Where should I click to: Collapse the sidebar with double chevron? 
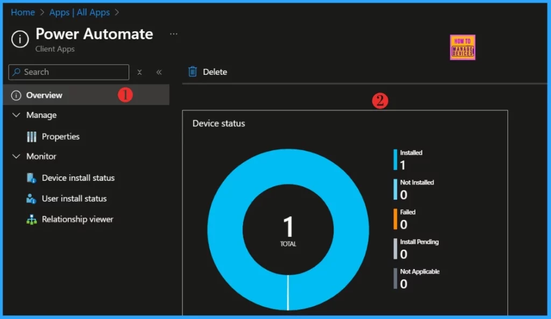click(159, 72)
